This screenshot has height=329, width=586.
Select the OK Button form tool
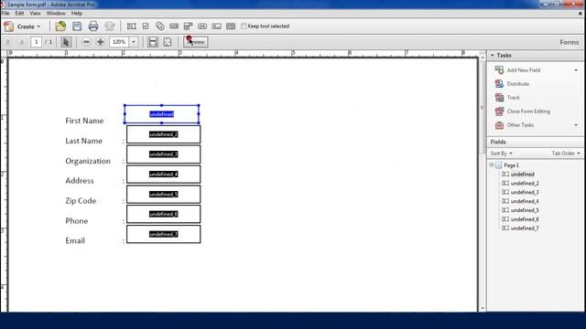pyautogui.click(x=202, y=27)
